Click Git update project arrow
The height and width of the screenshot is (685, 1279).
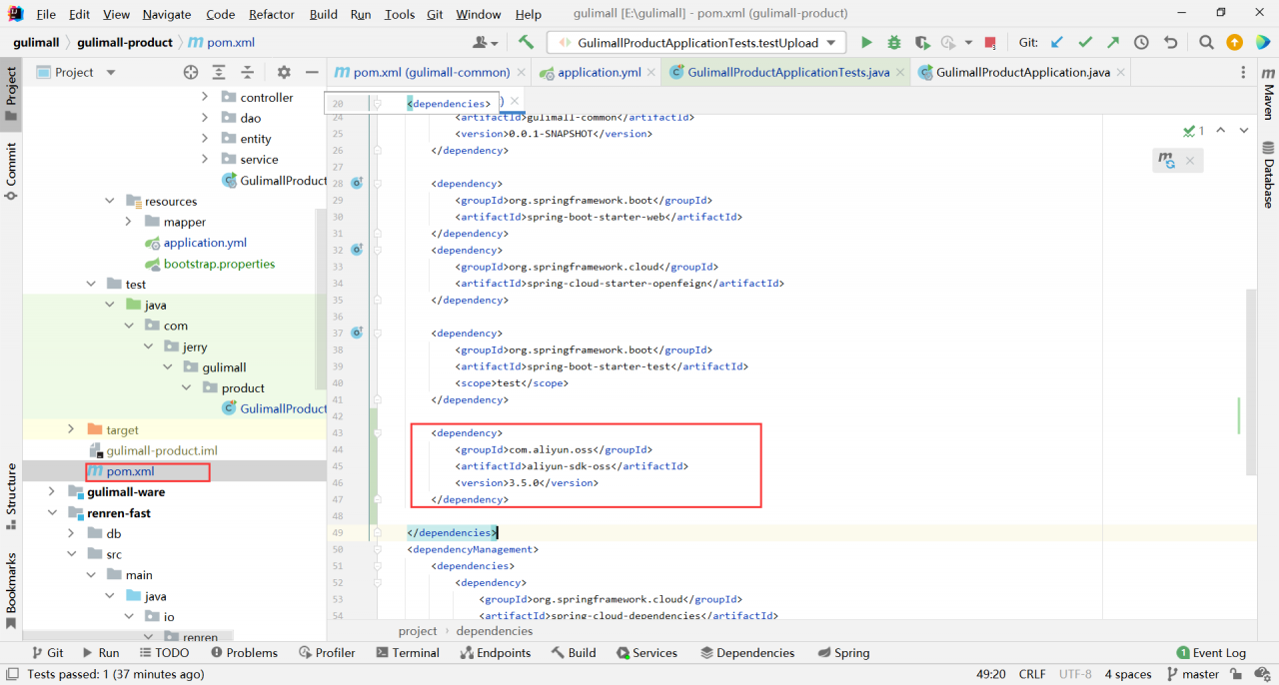coord(1057,42)
